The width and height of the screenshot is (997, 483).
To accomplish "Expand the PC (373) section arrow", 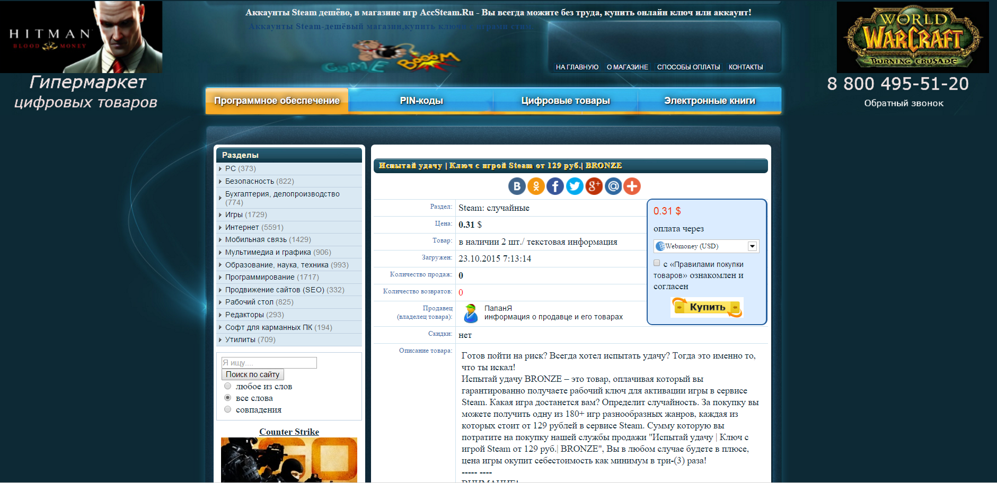I will click(220, 169).
